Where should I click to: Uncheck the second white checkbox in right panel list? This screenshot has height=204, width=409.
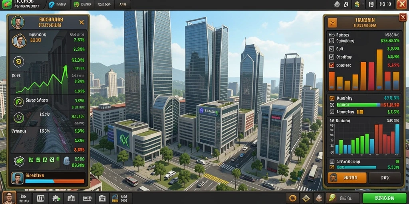tap(332, 57)
